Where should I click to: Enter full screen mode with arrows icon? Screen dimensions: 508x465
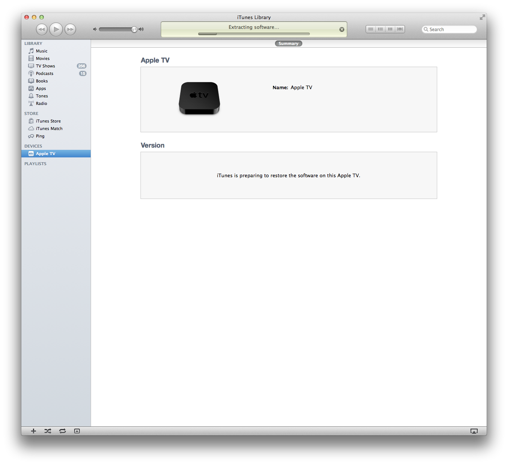tap(482, 17)
